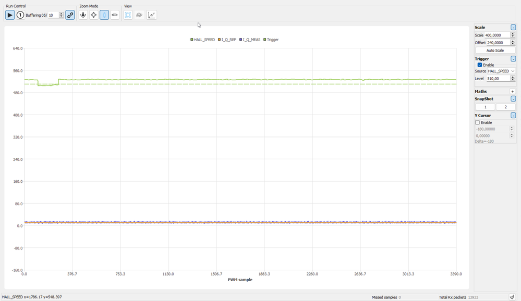Click the Scale value stepper arrows
The image size is (521, 301).
513,35
